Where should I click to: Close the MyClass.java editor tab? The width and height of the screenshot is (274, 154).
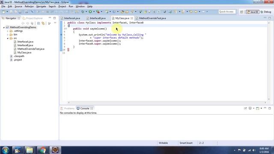pos(132,18)
